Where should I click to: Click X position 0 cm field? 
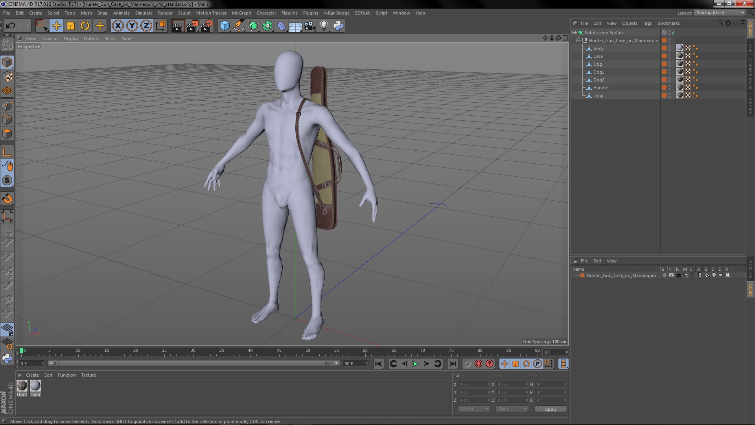coord(474,384)
